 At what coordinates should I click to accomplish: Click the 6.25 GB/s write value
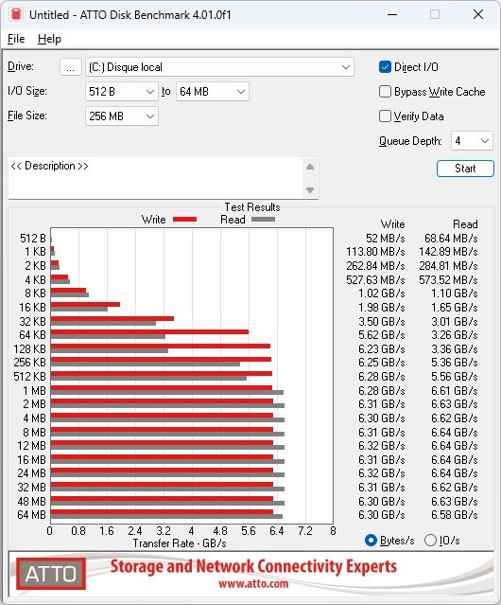pos(382,363)
